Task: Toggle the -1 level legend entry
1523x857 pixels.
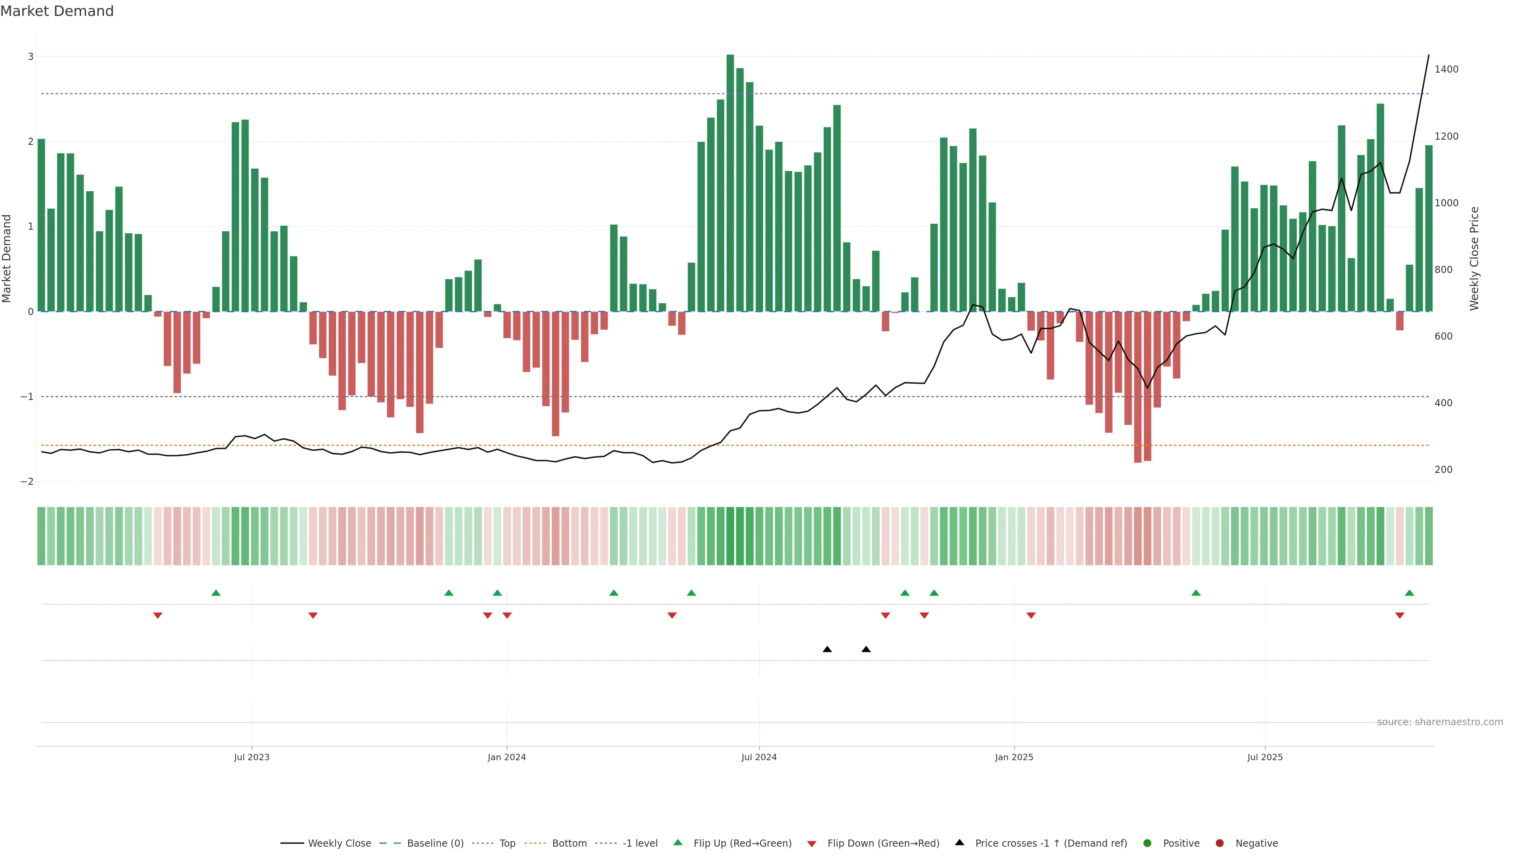Action: pos(640,843)
